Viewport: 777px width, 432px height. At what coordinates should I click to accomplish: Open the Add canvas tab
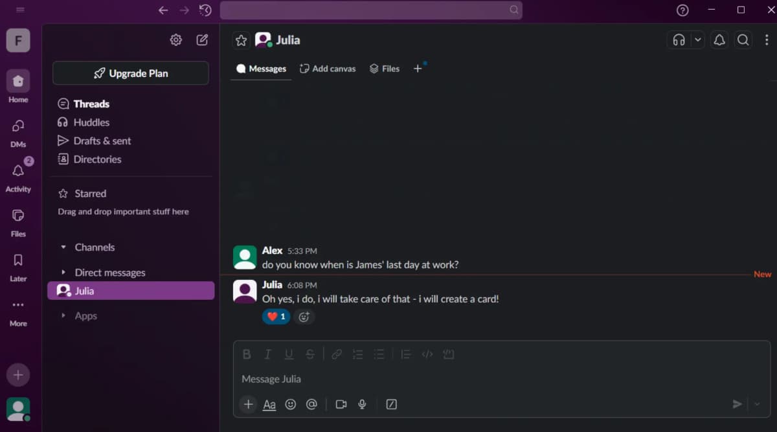click(328, 69)
